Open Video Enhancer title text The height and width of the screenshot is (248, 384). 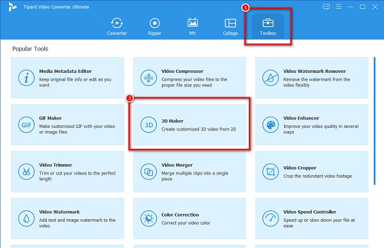click(301, 118)
